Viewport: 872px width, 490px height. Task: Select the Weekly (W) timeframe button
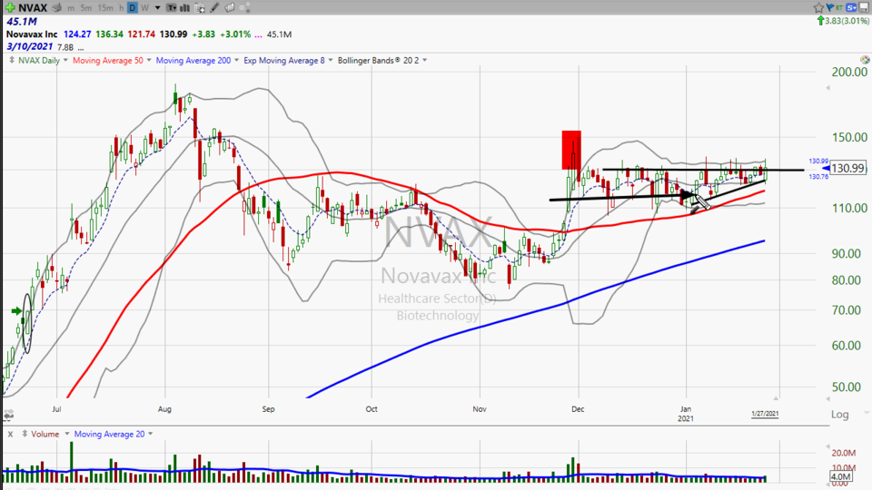[144, 8]
